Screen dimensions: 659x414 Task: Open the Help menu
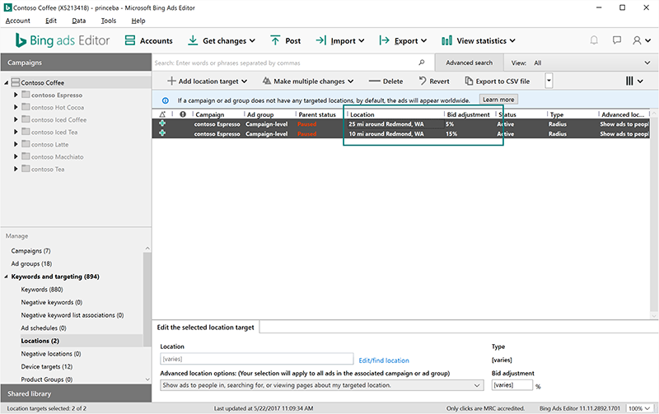click(x=138, y=21)
